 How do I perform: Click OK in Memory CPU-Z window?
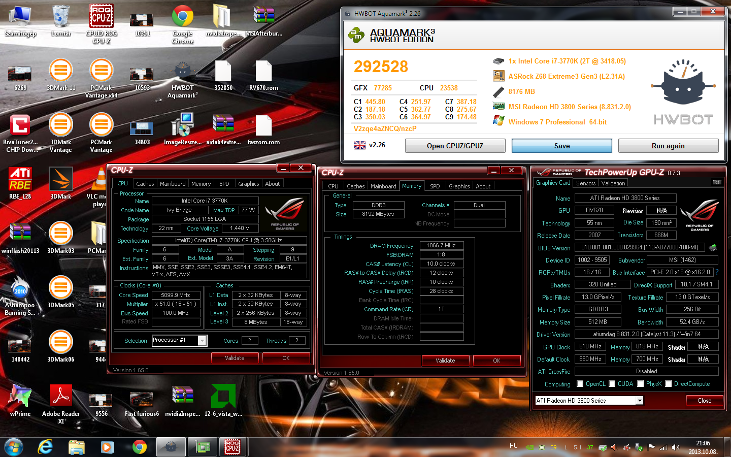[x=496, y=361]
